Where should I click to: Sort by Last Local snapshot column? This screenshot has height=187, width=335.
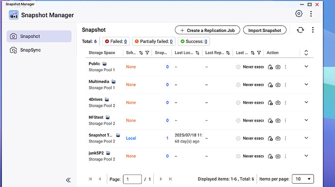click(197, 53)
